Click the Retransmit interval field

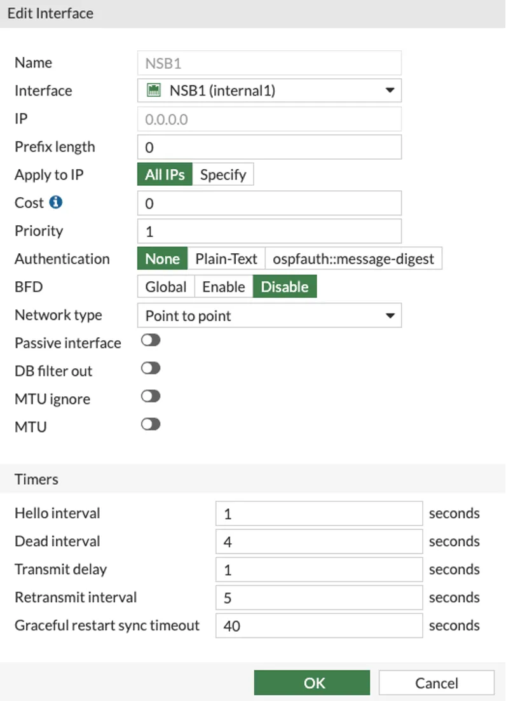(319, 597)
